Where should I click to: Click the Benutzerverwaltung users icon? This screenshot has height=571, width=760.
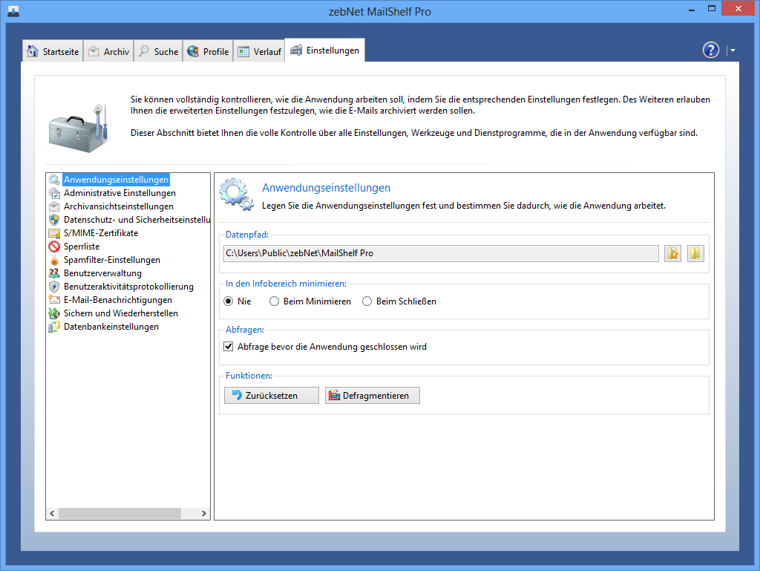[54, 273]
